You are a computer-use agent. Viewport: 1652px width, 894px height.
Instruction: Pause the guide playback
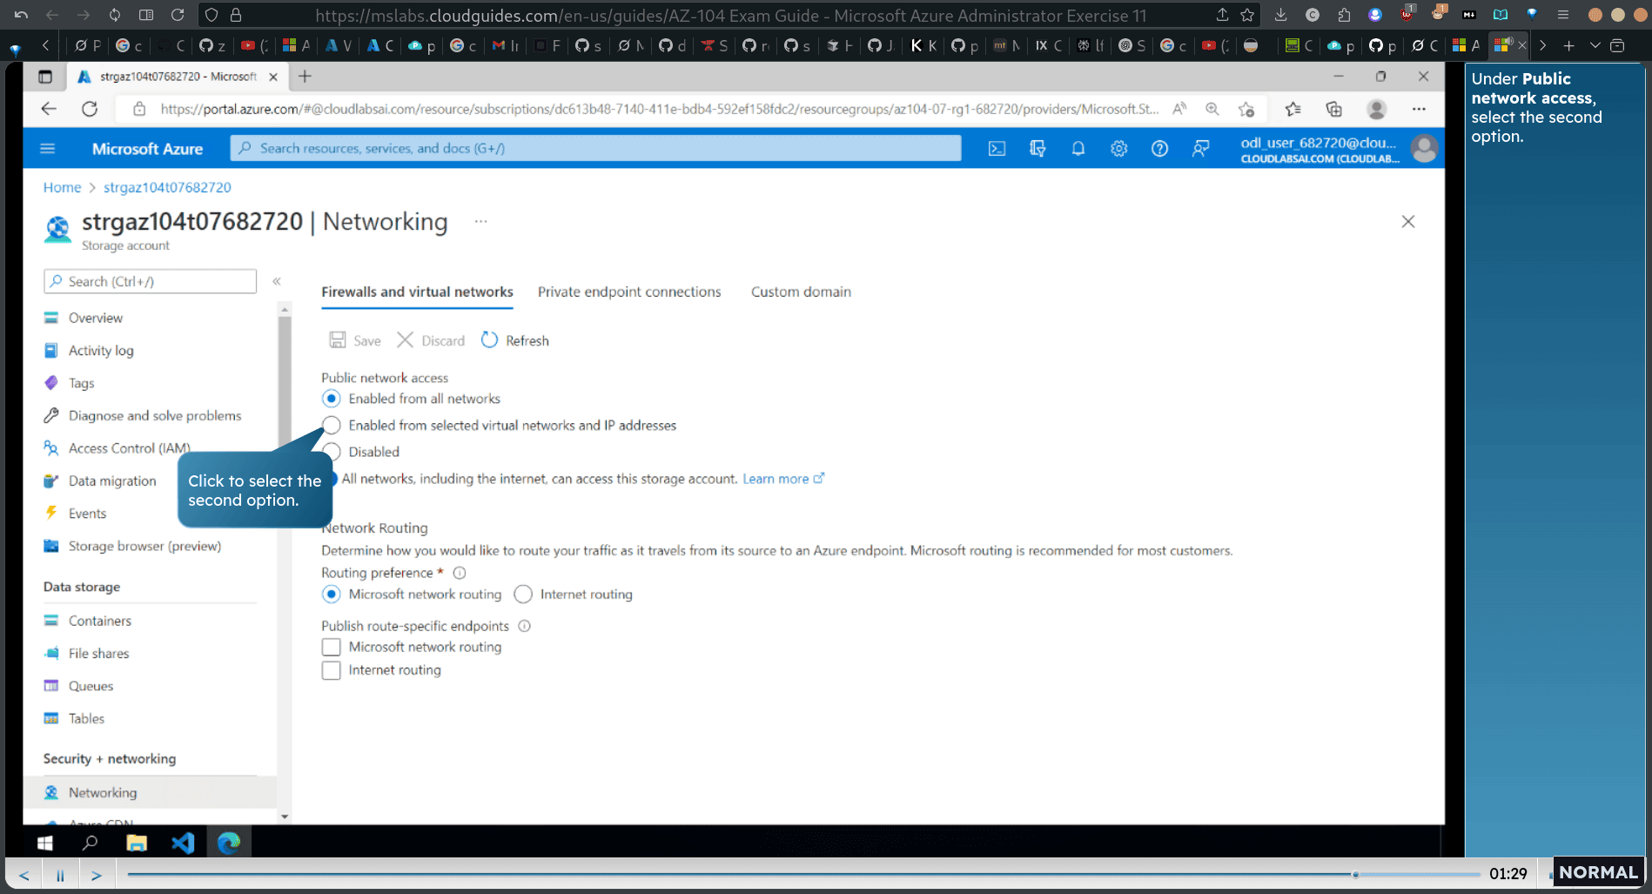pyautogui.click(x=60, y=875)
